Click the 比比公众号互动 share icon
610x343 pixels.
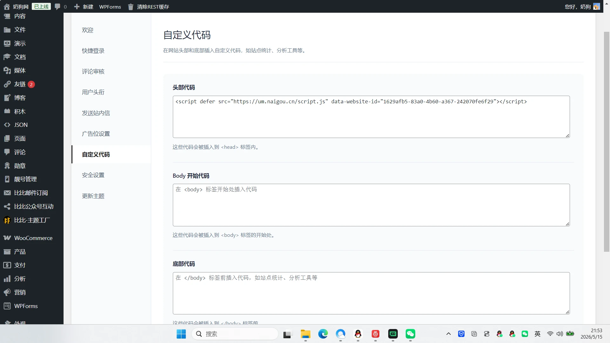point(7,207)
